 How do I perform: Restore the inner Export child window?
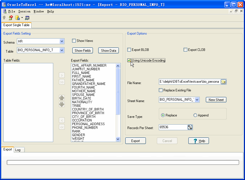(x=236, y=11)
